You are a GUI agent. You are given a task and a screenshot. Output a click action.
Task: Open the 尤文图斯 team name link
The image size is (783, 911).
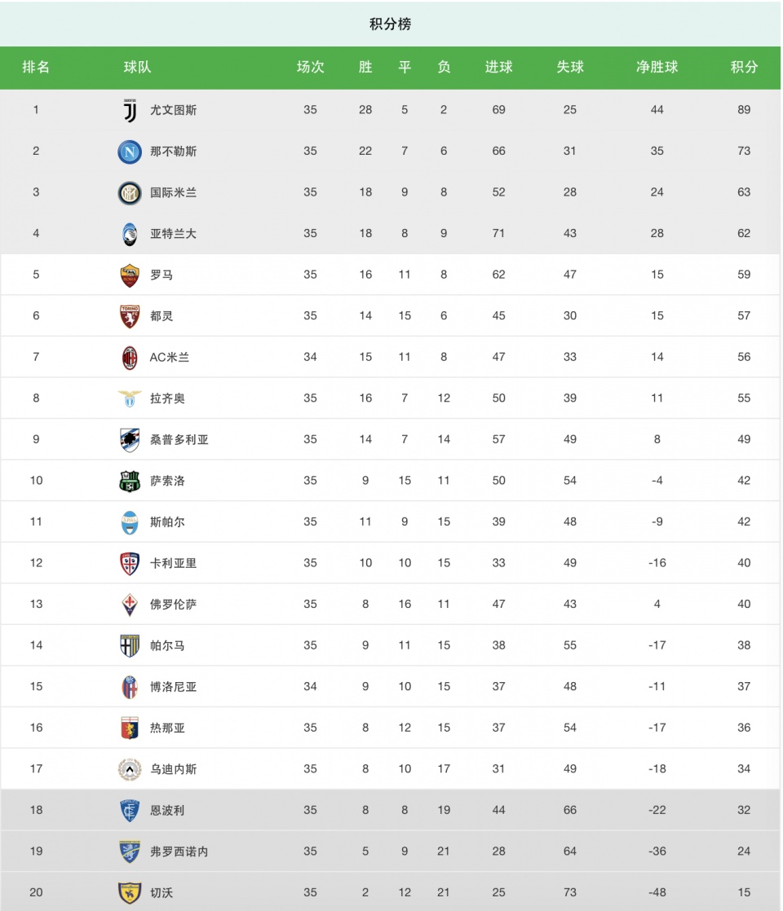point(174,110)
